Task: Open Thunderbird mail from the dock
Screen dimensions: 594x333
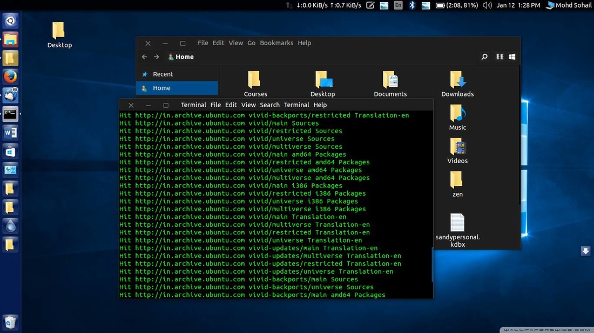Action: pos(10,95)
